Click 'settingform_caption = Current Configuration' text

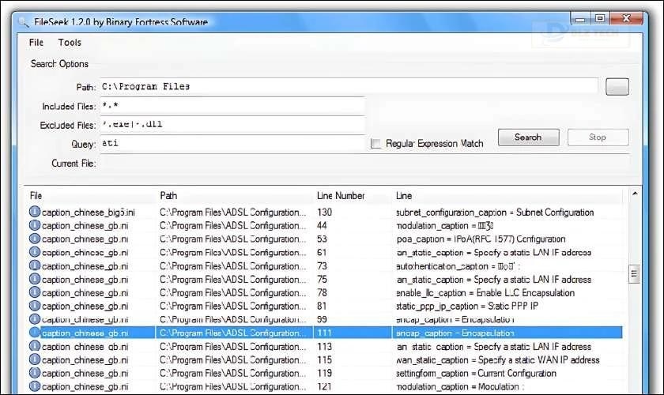[476, 374]
